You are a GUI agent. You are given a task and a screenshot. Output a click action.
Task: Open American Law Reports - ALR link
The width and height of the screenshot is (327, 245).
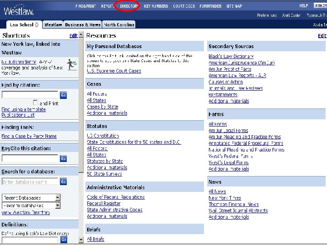pos(238,75)
